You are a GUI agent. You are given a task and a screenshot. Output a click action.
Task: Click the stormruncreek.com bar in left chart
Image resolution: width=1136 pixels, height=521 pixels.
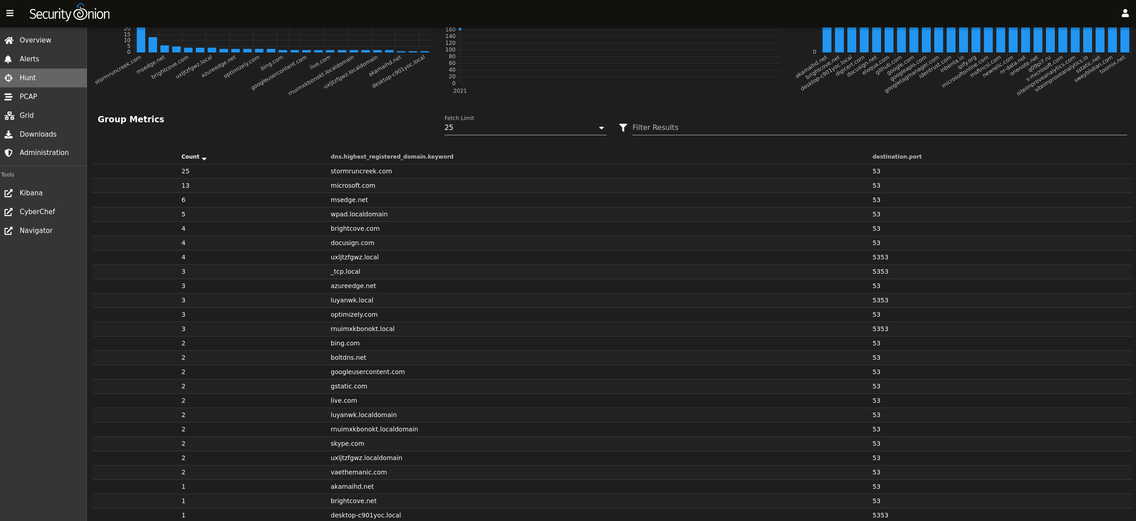141,40
